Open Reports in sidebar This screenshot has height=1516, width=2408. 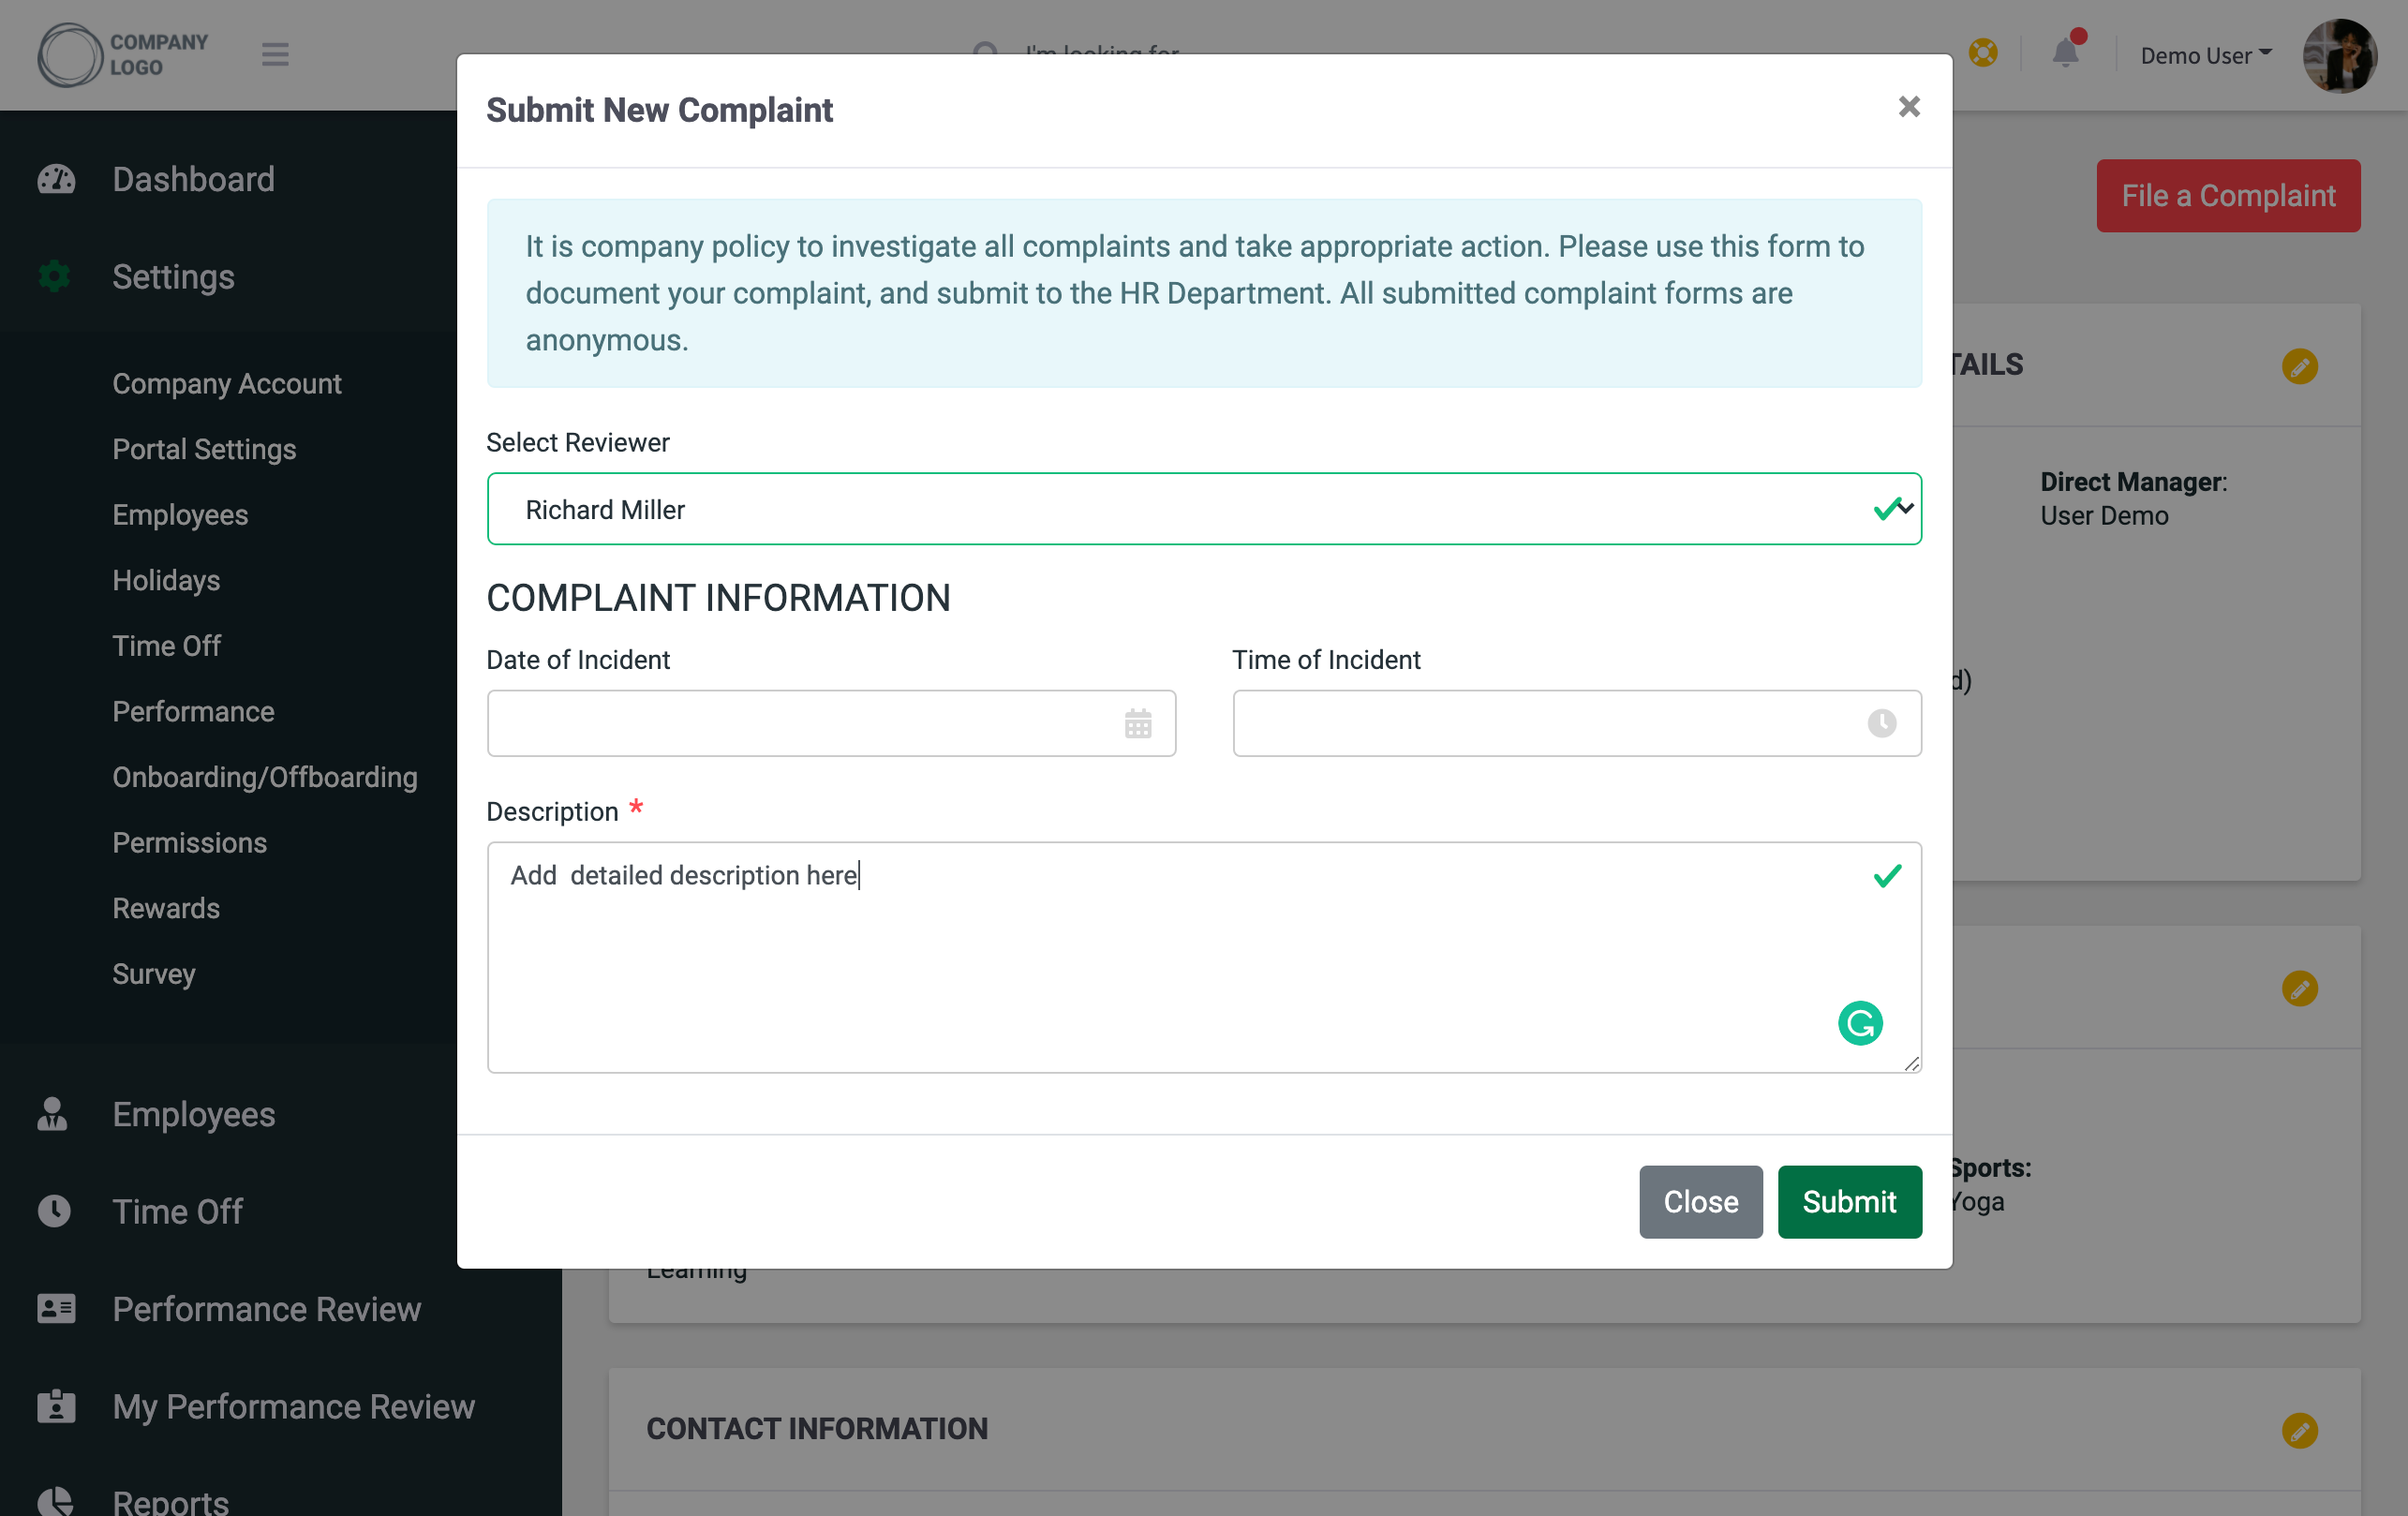click(170, 1503)
